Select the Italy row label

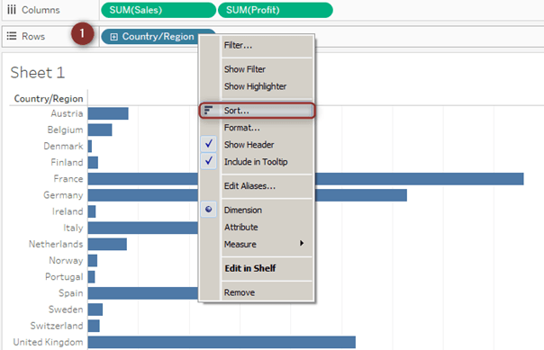(x=73, y=228)
